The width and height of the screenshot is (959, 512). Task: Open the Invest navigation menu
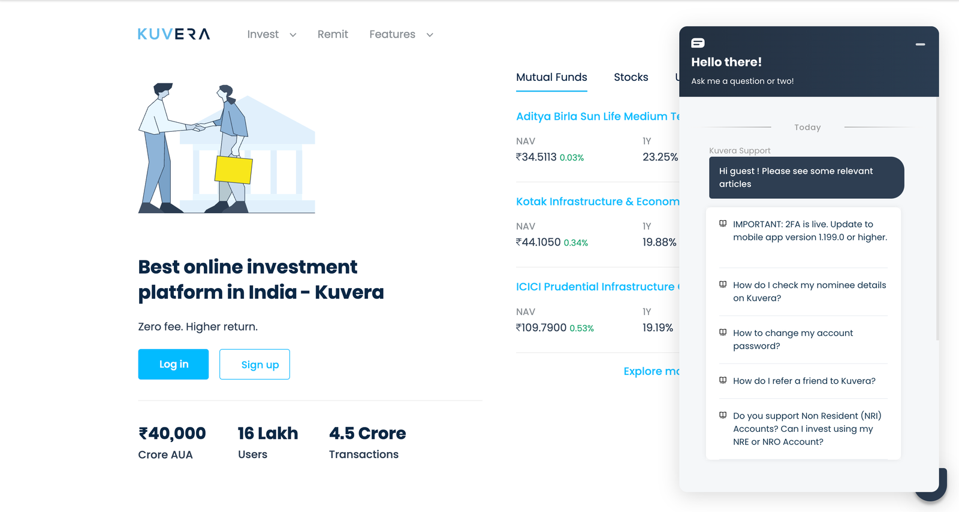coord(263,34)
